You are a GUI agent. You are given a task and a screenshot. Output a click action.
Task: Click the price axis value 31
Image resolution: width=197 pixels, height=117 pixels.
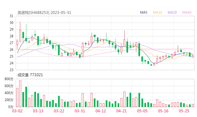point(11,16)
